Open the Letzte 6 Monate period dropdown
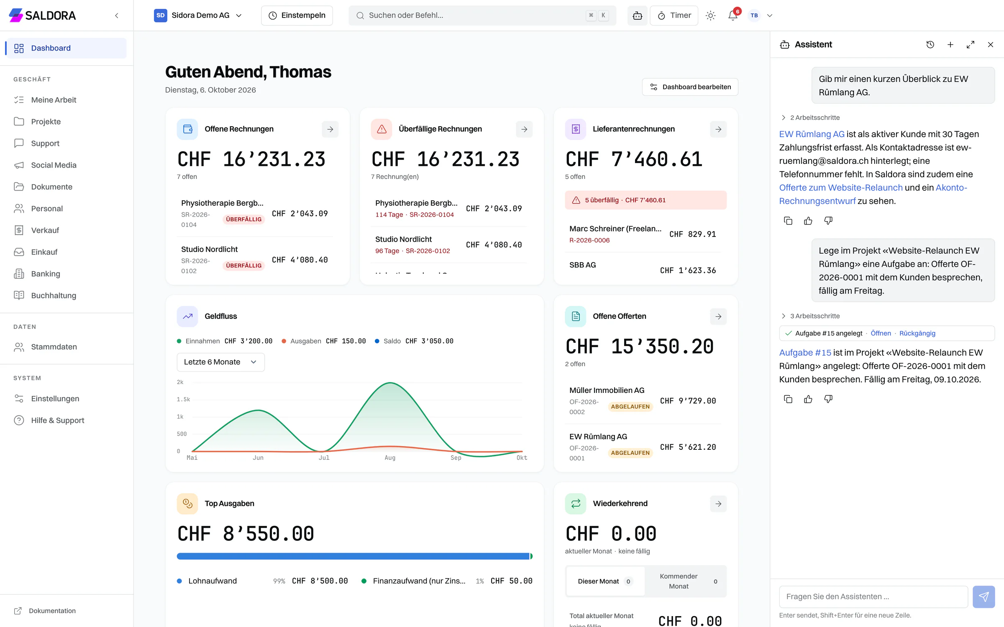This screenshot has height=627, width=1004. click(x=220, y=362)
